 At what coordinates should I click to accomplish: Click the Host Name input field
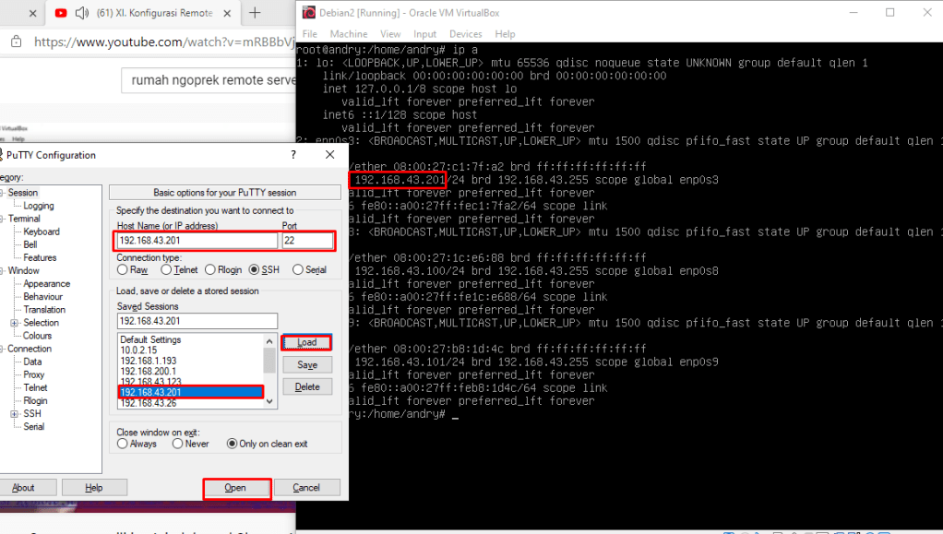(197, 241)
